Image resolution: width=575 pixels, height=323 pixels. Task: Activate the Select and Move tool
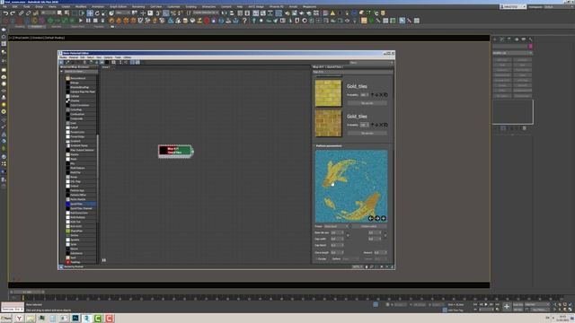[x=90, y=13]
